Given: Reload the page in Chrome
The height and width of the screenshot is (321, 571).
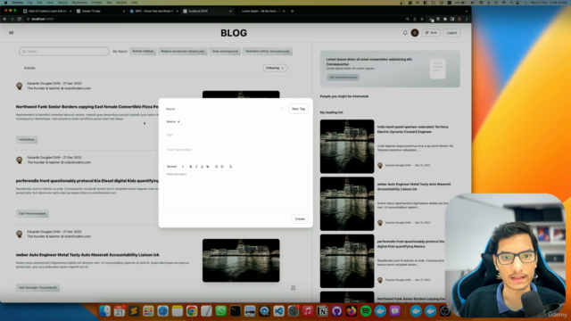Looking at the screenshot, I should click(x=20, y=19).
